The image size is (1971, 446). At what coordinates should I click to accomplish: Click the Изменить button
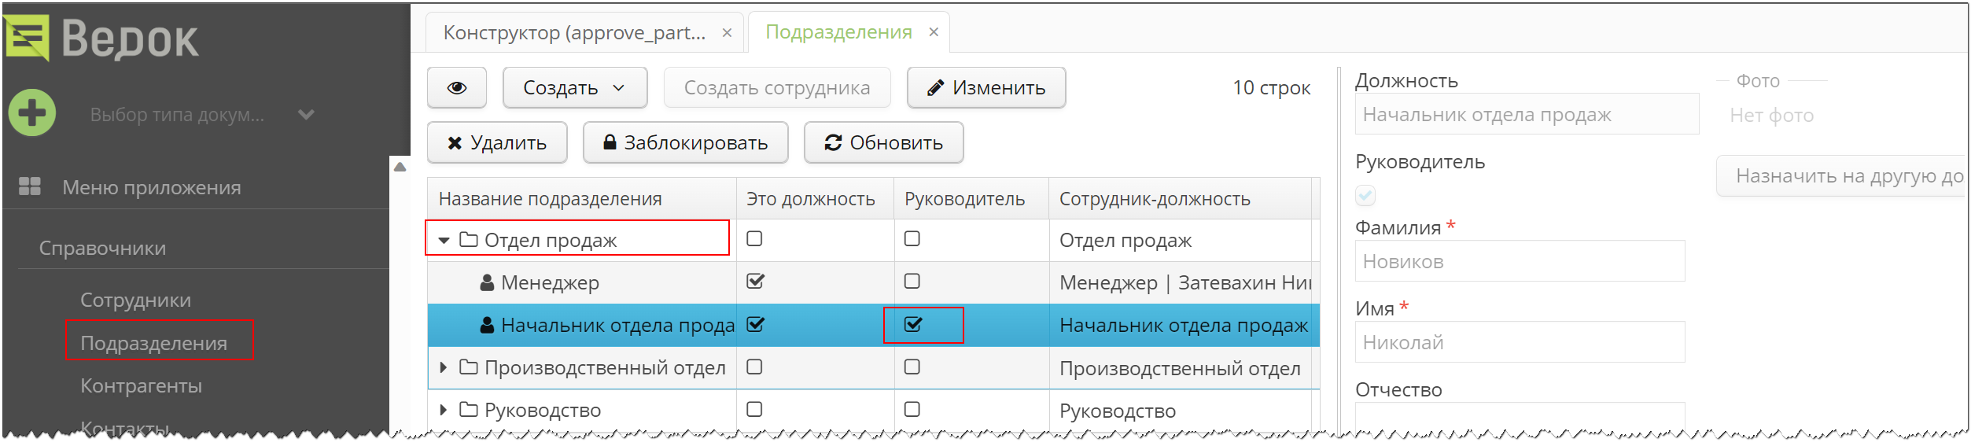986,88
